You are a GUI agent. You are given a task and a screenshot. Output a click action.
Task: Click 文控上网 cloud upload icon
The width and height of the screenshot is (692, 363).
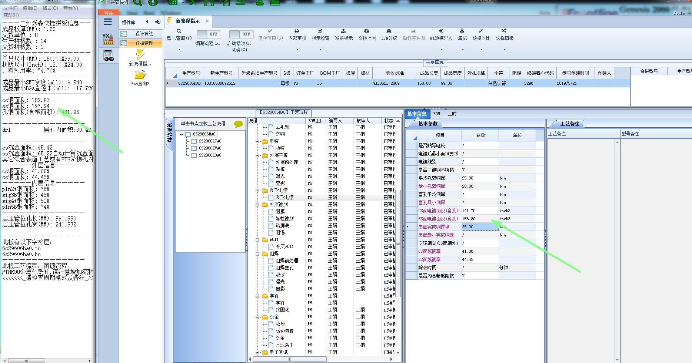click(x=367, y=31)
